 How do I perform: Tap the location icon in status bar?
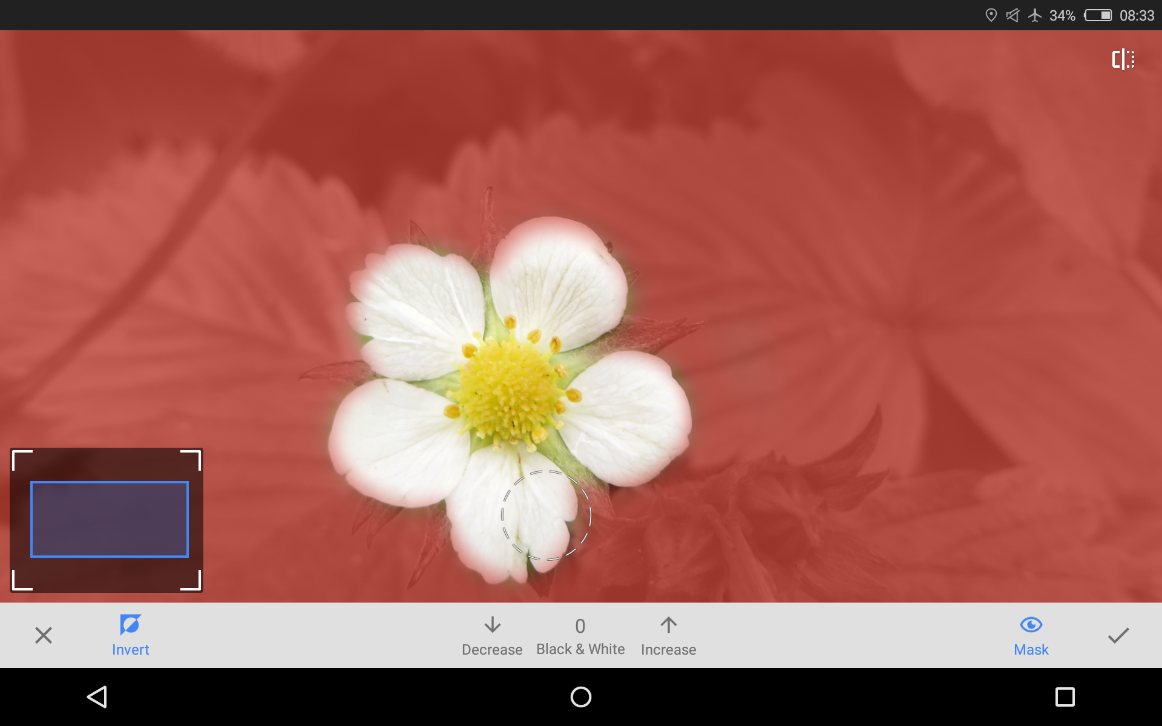tap(991, 15)
